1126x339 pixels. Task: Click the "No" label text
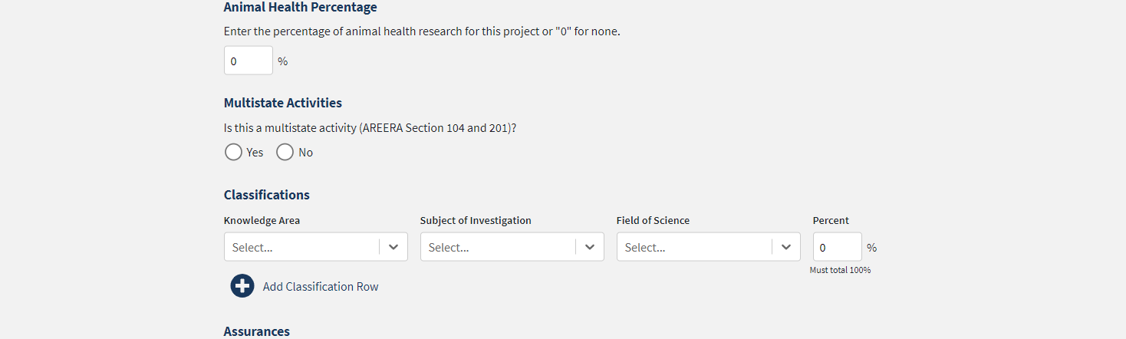tap(305, 153)
